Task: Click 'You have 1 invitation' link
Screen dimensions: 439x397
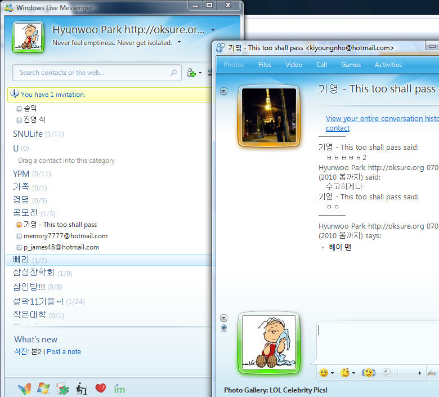Action: tap(53, 95)
